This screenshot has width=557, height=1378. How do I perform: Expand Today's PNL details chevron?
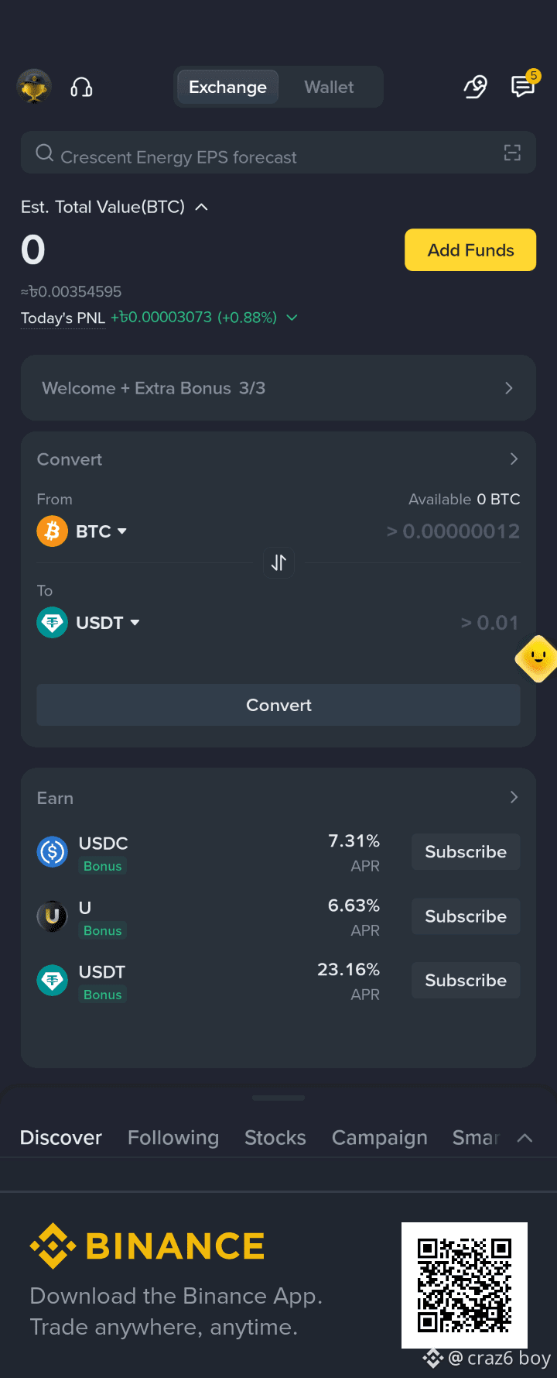(x=292, y=318)
